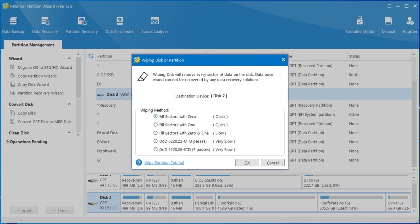Click the disk map scrollbar down arrow
The image size is (420, 224).
414,211
